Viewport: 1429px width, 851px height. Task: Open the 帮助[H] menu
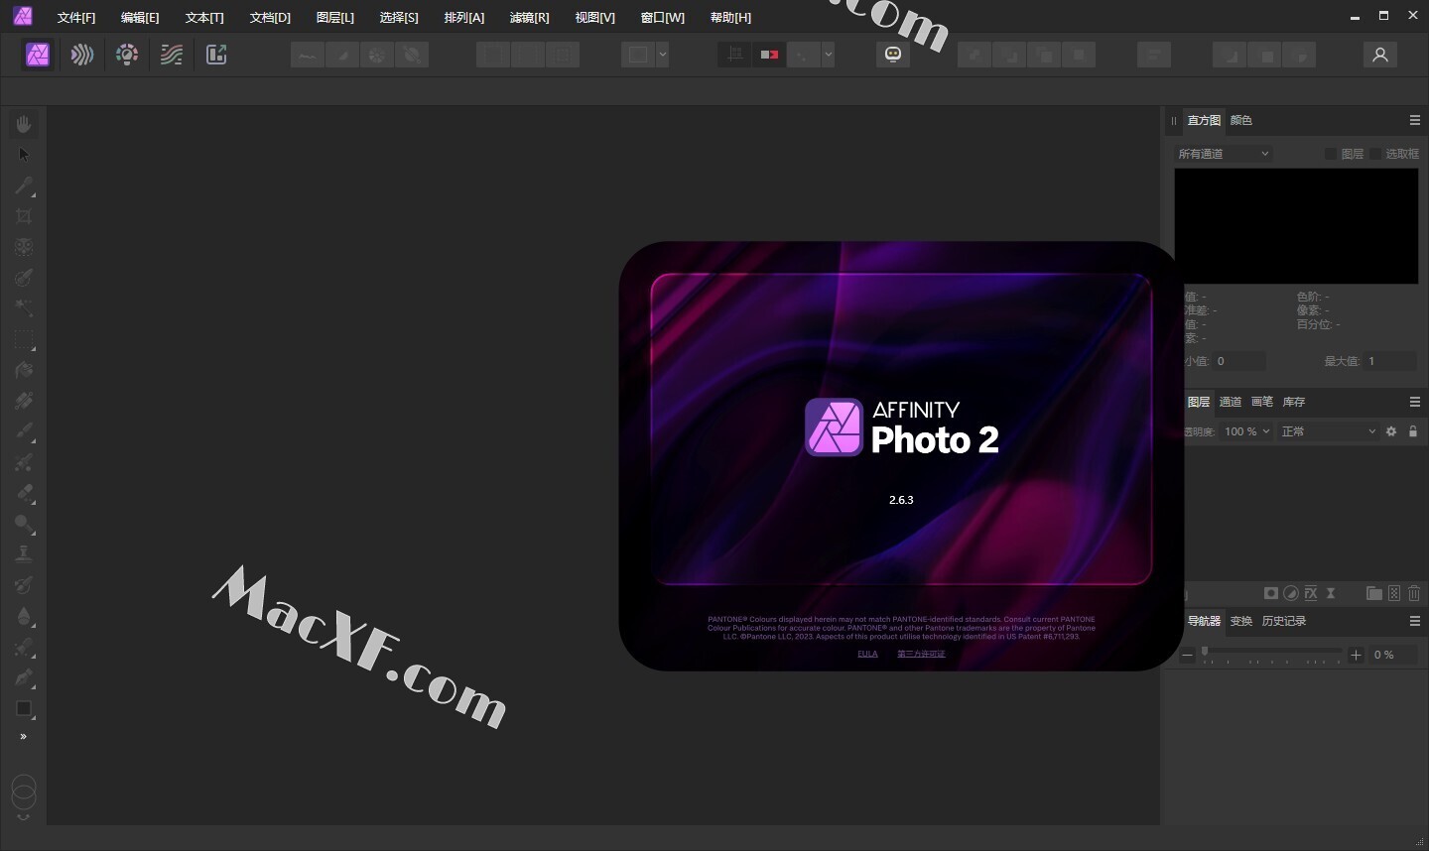click(x=730, y=18)
